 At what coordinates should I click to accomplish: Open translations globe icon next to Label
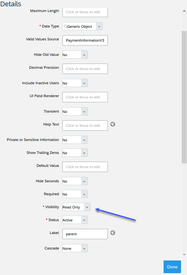[x=113, y=233]
